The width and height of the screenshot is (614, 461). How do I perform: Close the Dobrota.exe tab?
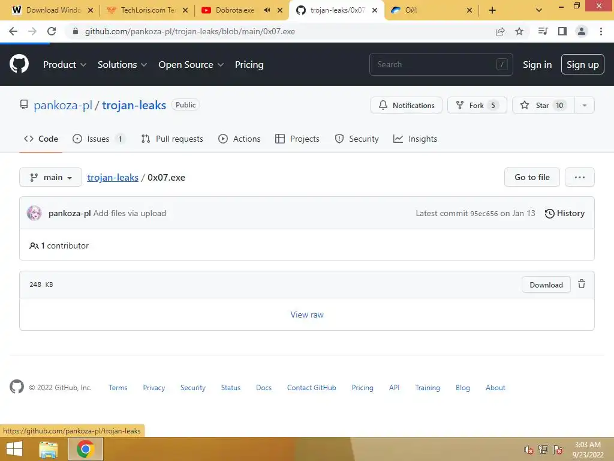(280, 10)
